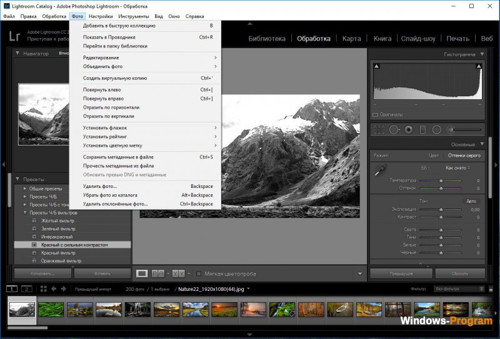Click the highlight clipping triangle in histogram
Viewport: 500px width, 339px height.
pyautogui.click(x=479, y=66)
